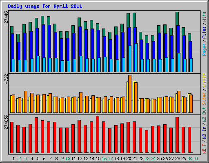Select day 30 on the x-axis
Image resolution: width=209 pixels, height=163 pixels.
(x=190, y=159)
